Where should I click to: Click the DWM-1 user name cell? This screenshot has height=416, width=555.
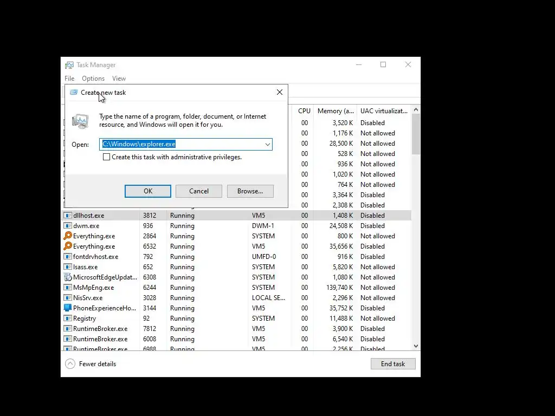[x=263, y=226]
